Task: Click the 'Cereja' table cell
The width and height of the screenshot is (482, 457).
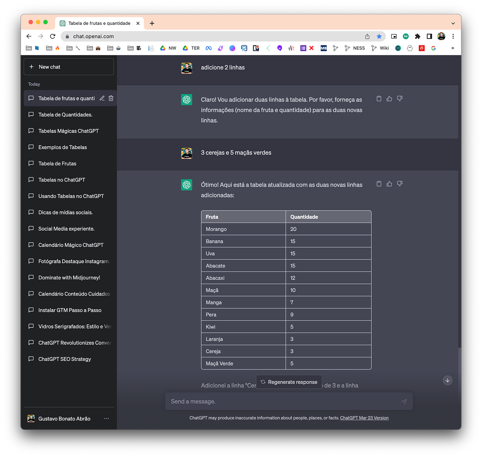Action: 243,351
